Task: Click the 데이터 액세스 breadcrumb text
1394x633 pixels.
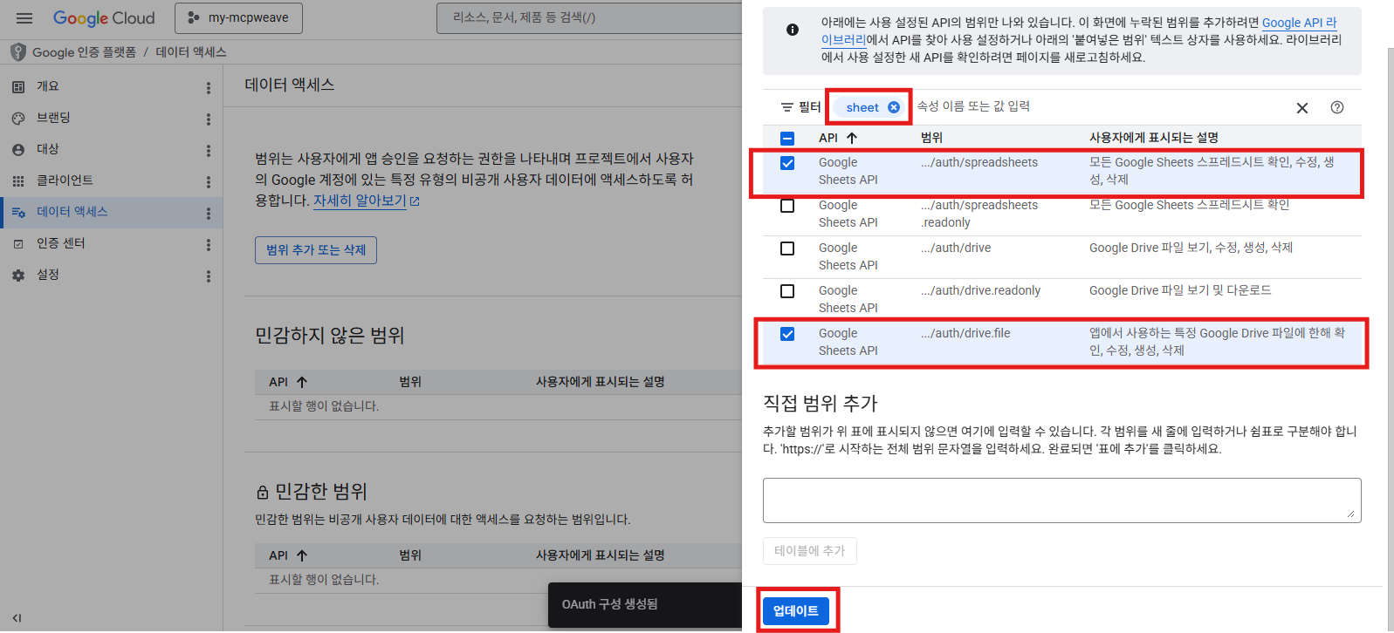Action: [x=191, y=52]
